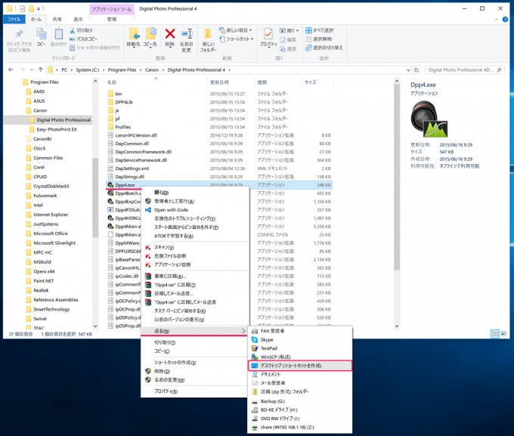This screenshot has height=436, width=514.
Task: Click the Help question mark icon
Action: (505, 20)
